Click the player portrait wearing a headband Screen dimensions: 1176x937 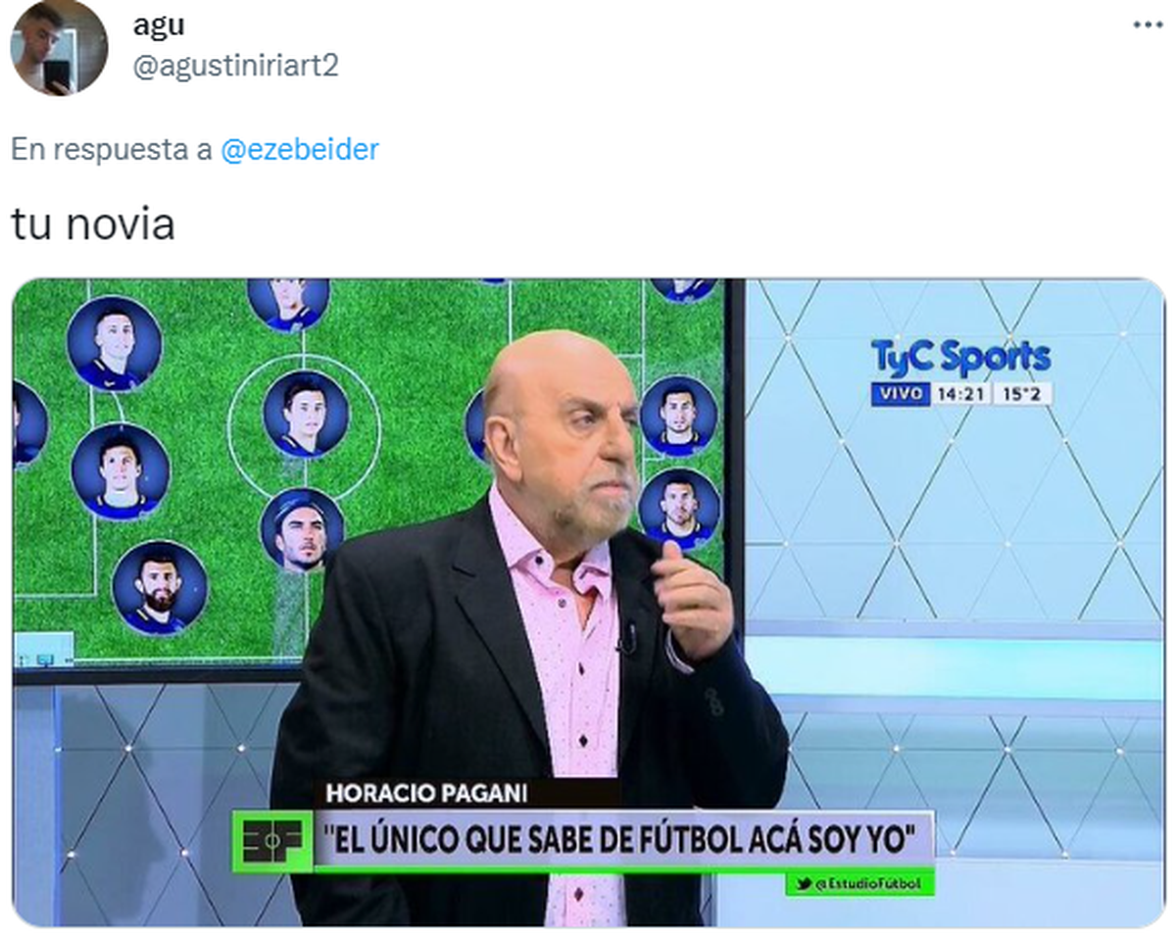[302, 530]
